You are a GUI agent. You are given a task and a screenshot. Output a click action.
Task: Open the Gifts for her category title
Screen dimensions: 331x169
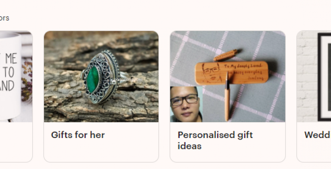tap(78, 135)
